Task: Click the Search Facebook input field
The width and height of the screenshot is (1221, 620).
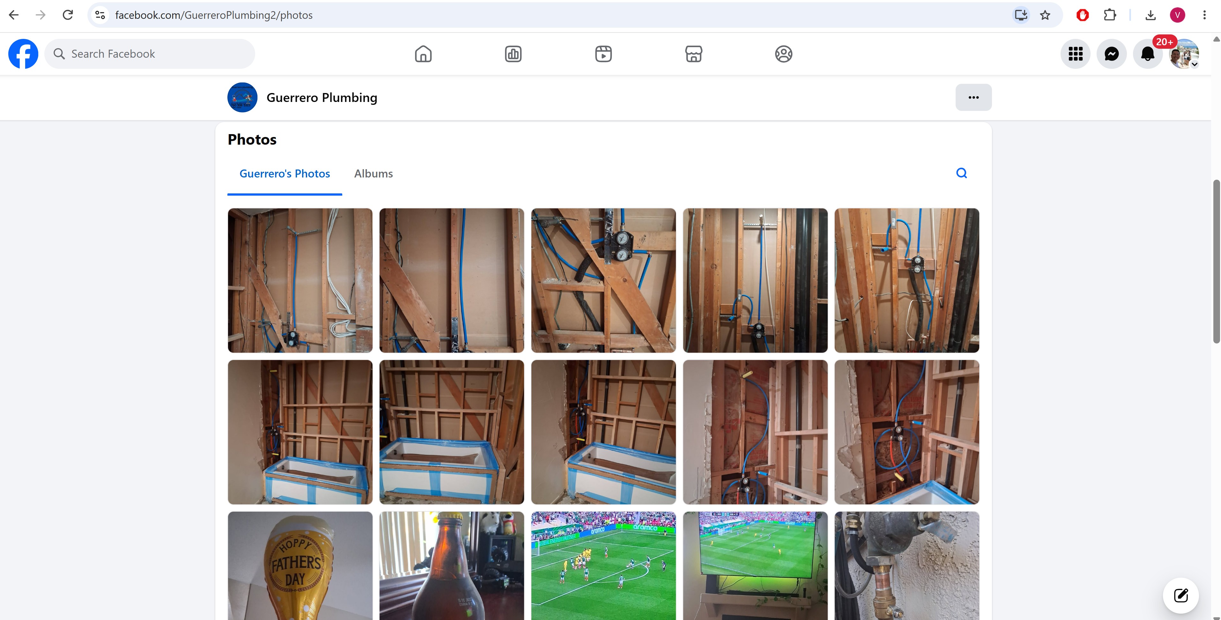Action: coord(150,54)
